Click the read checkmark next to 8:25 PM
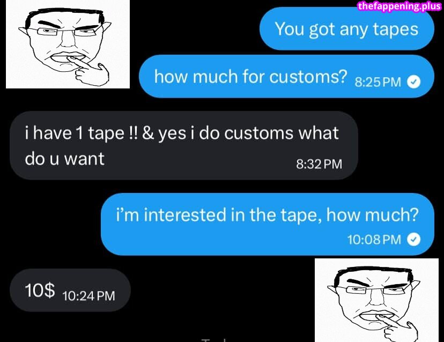 413,82
